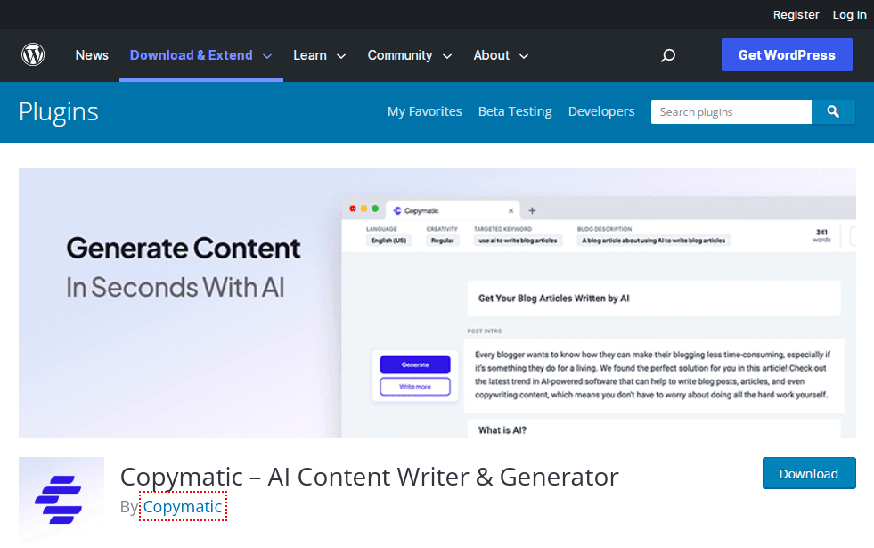Expand the Download & Extend chevron
Image resolution: width=874 pixels, height=548 pixels.
(x=267, y=56)
